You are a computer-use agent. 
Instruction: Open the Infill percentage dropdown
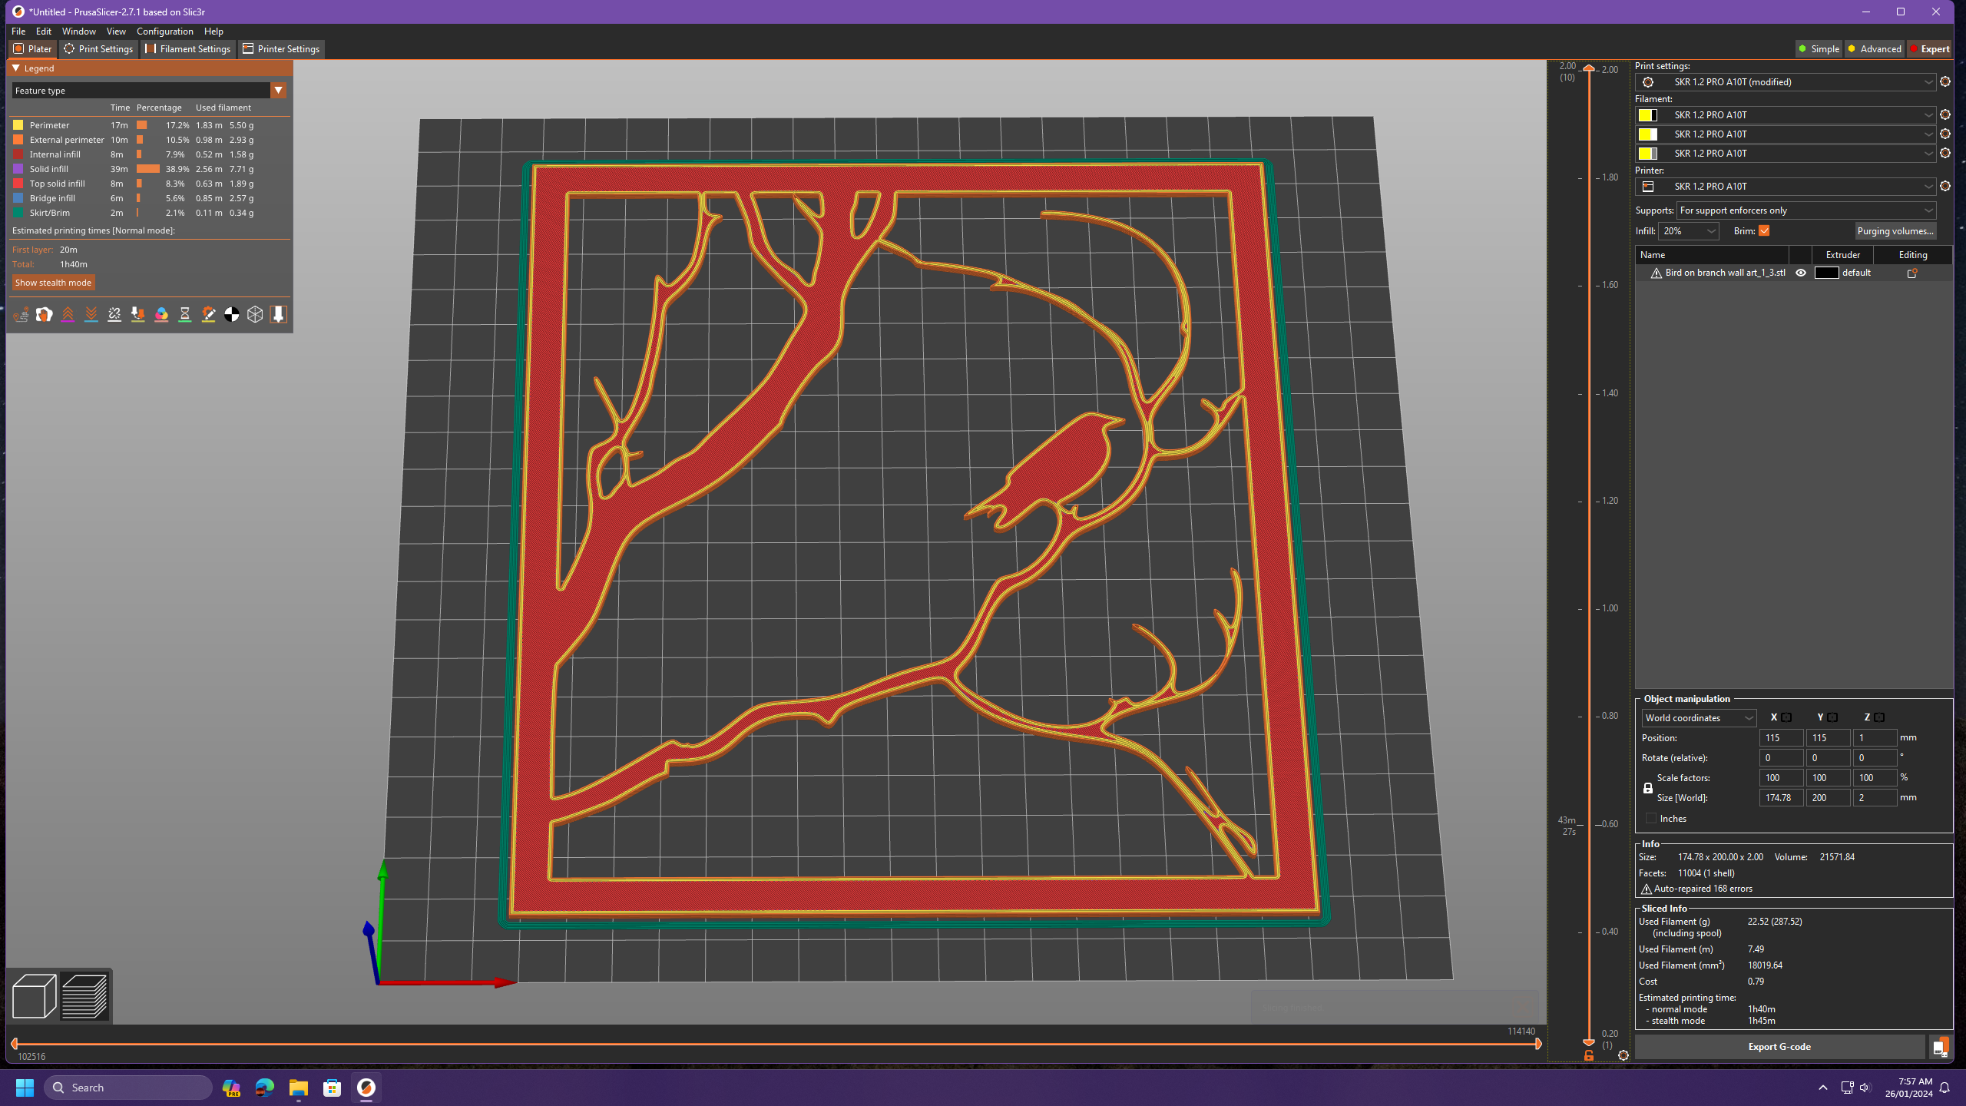coord(1688,230)
